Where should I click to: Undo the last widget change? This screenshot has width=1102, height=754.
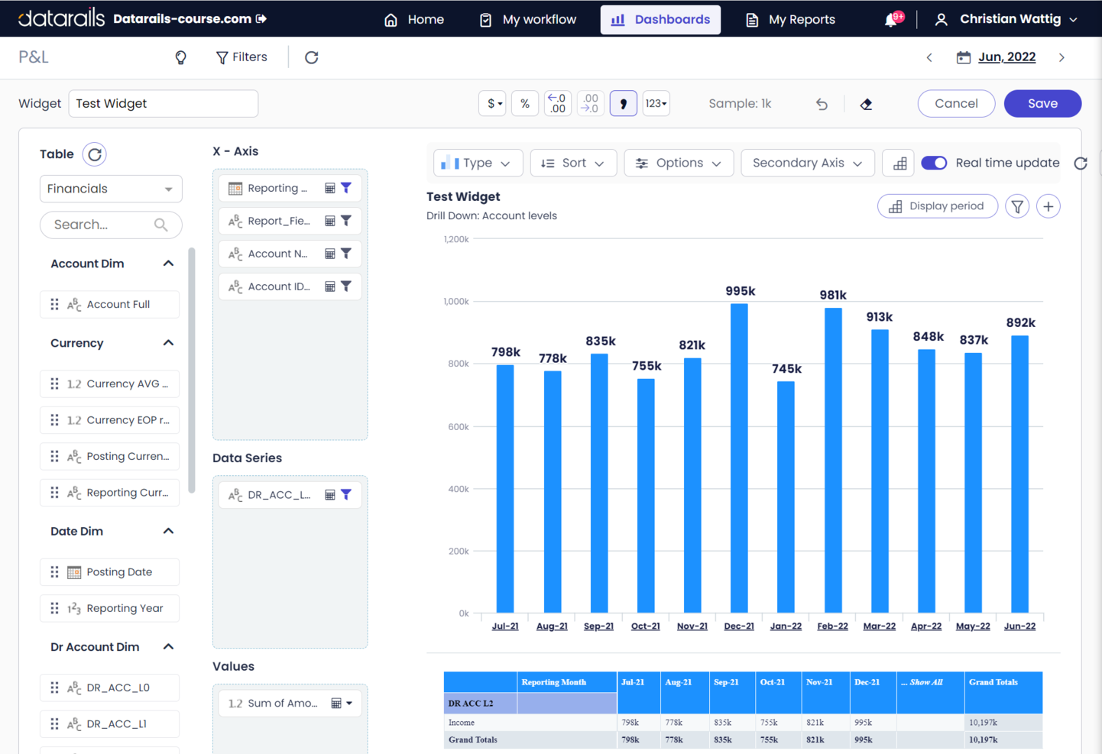pyautogui.click(x=822, y=103)
